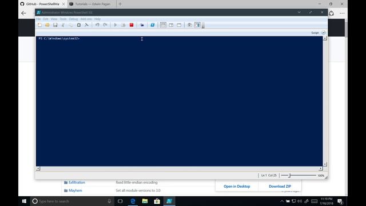Open the Exfiltration folder link on GitHub
The height and width of the screenshot is (206, 366).
coord(77,182)
